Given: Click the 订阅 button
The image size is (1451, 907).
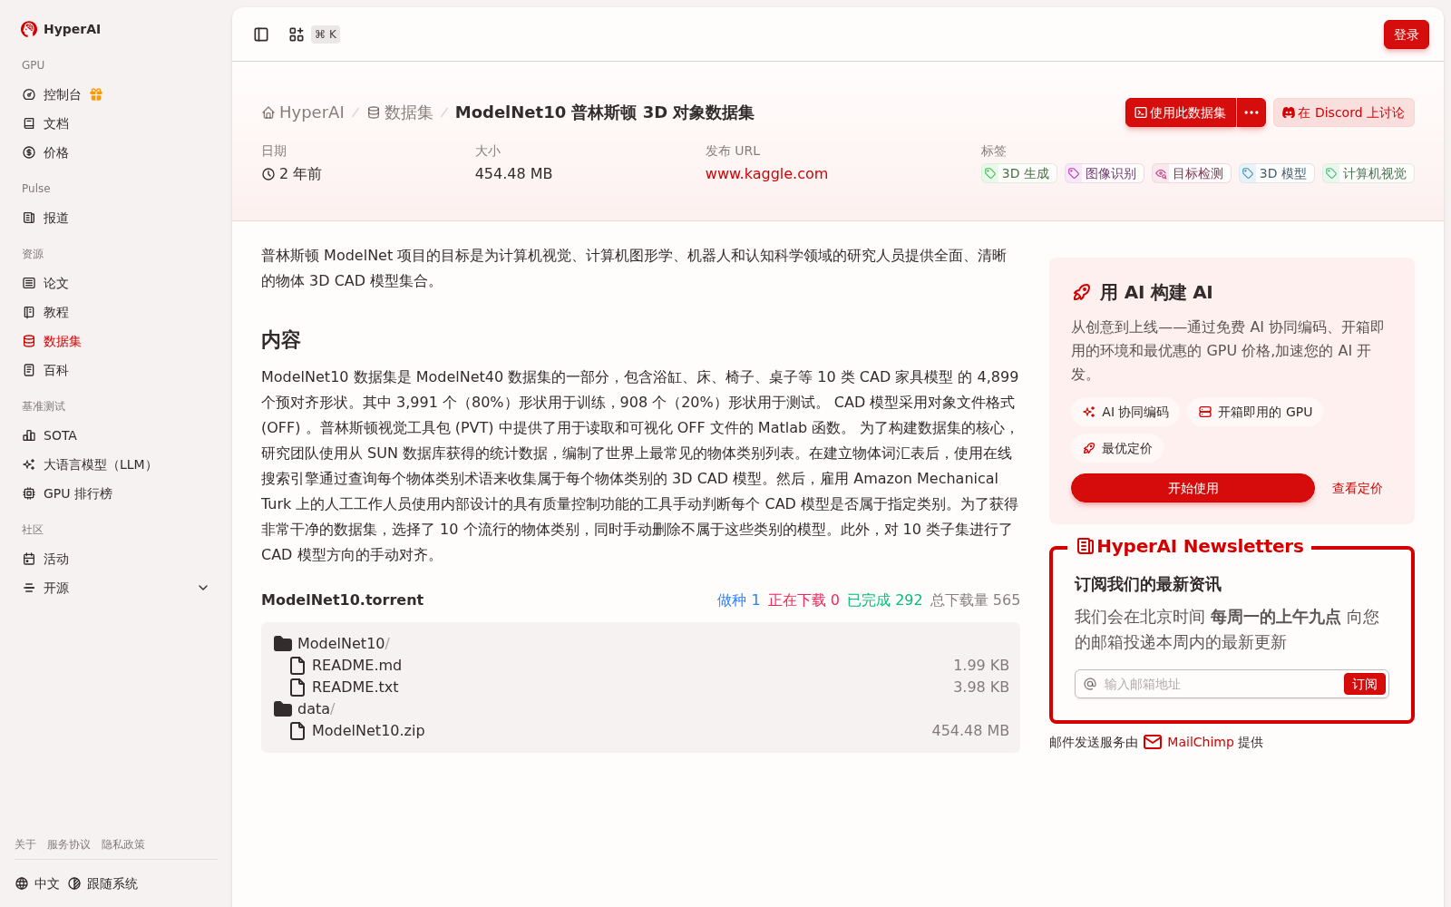Looking at the screenshot, I should click(1364, 684).
